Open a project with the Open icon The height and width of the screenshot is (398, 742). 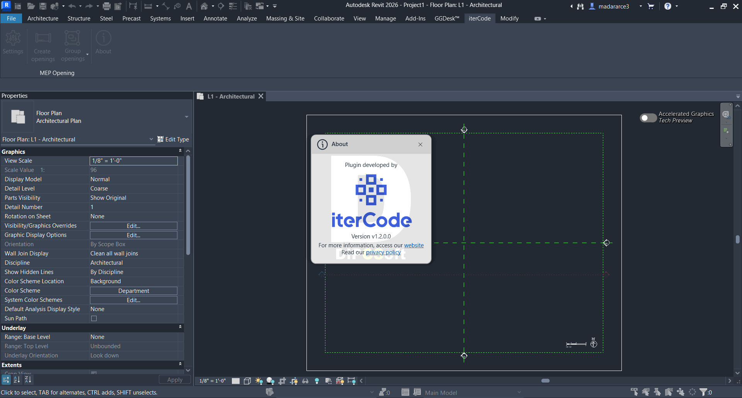[x=31, y=6]
